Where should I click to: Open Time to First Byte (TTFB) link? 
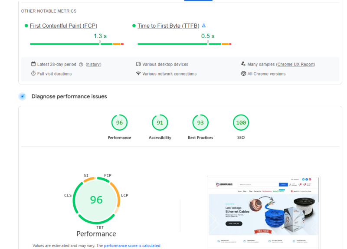point(168,26)
